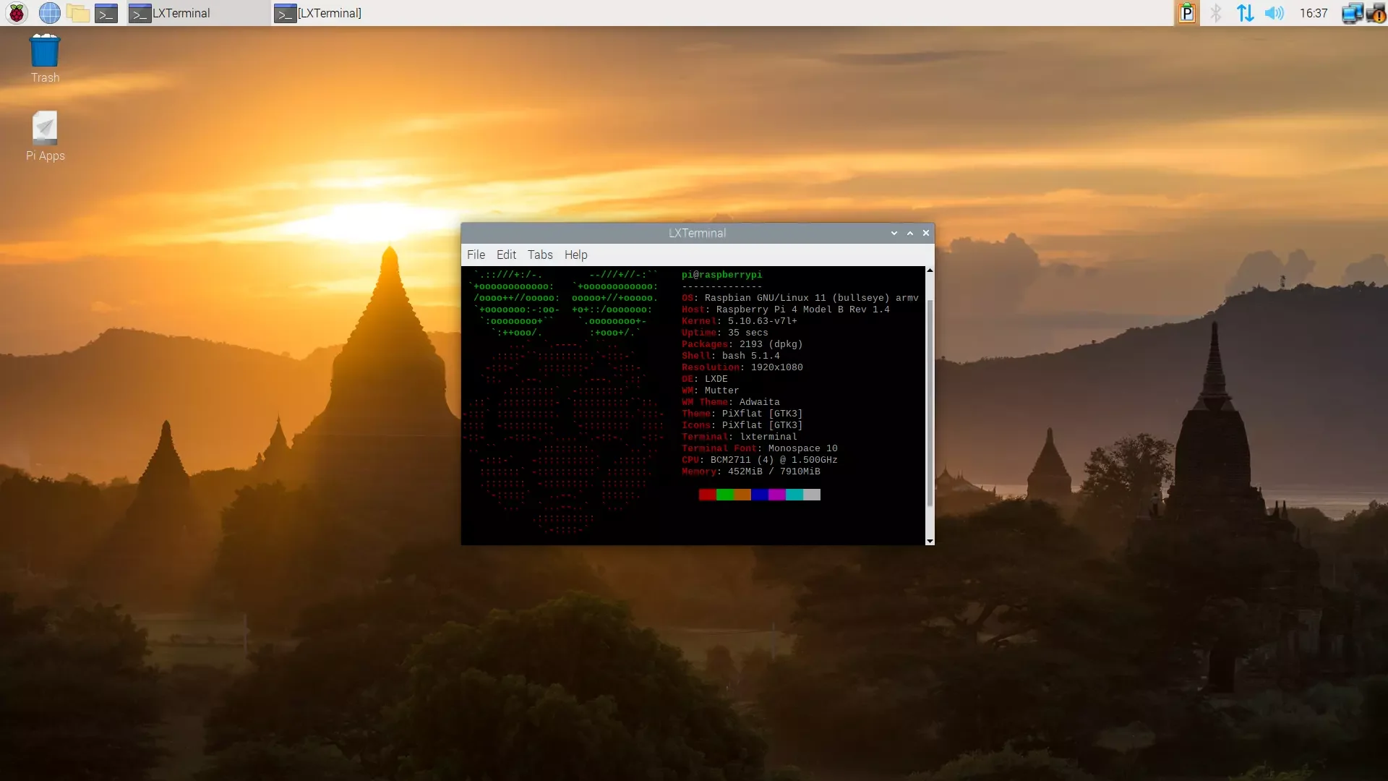The image size is (1388, 781).
Task: Launch the web browser globe icon
Action: tap(49, 13)
